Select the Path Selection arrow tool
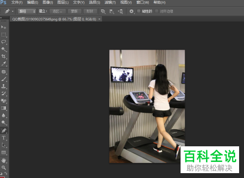 pyautogui.click(x=3, y=145)
